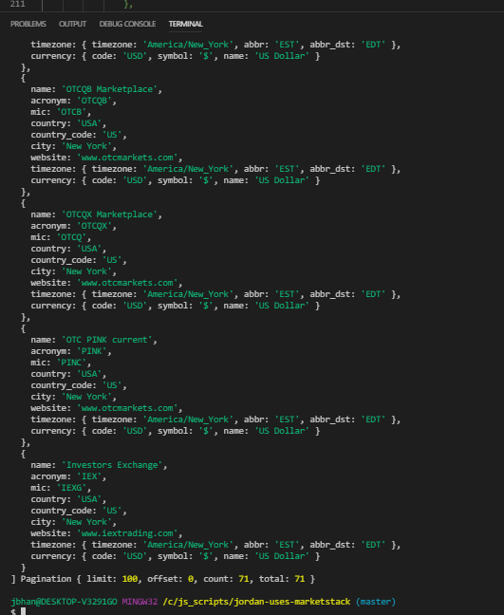Click 'www.otcmarkets.com' under OTCQB Marketplace
Viewport: 504px width, 615px height.
pyautogui.click(x=127, y=158)
